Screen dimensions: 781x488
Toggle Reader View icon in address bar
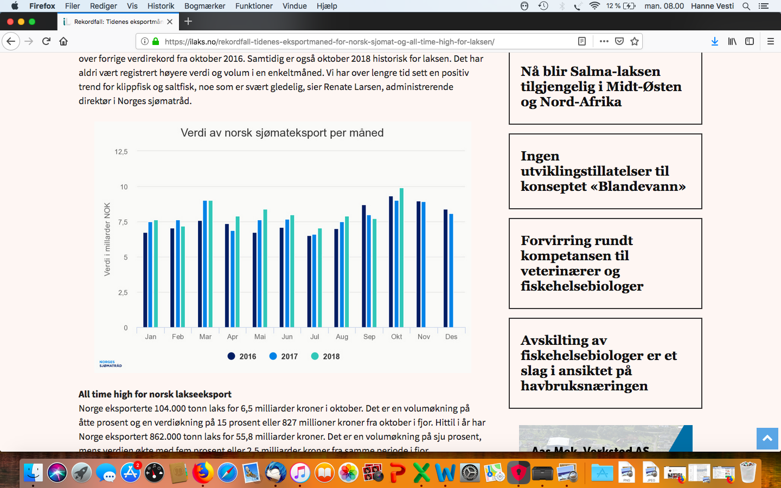[582, 41]
